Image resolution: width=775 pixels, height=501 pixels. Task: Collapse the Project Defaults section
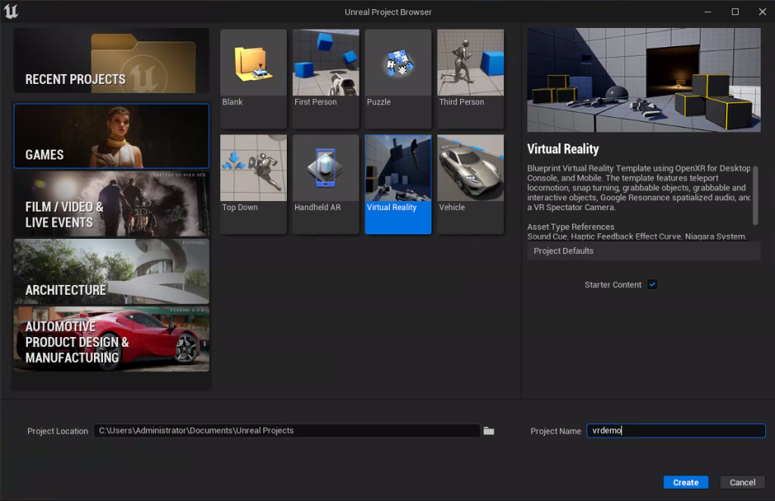[643, 251]
